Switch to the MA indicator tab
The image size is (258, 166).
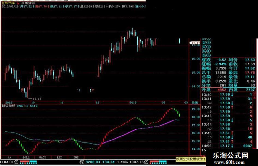(x=9, y=158)
